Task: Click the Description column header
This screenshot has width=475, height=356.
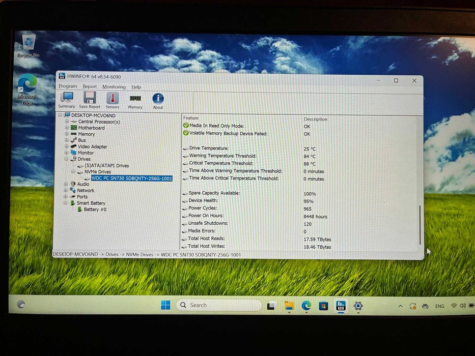Action: 316,119
